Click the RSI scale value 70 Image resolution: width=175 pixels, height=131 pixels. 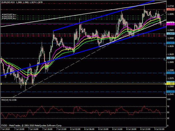coord(168,107)
